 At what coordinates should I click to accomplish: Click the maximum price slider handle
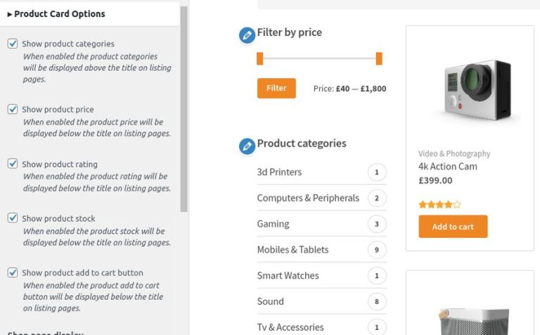click(379, 58)
